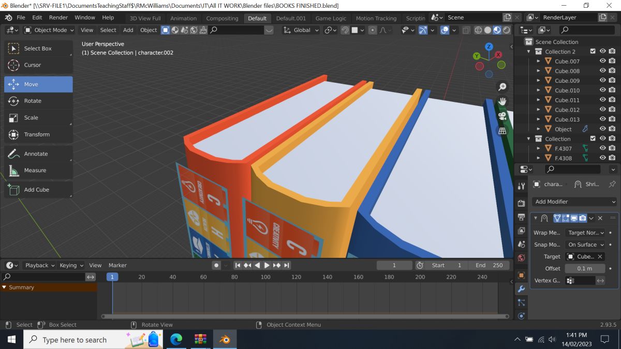Switch to the Game Logic workspace tab

(331, 18)
